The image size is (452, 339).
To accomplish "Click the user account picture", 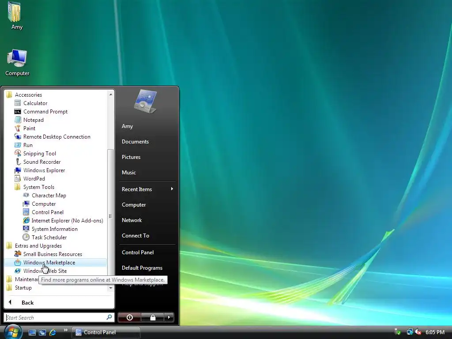I will (x=146, y=101).
